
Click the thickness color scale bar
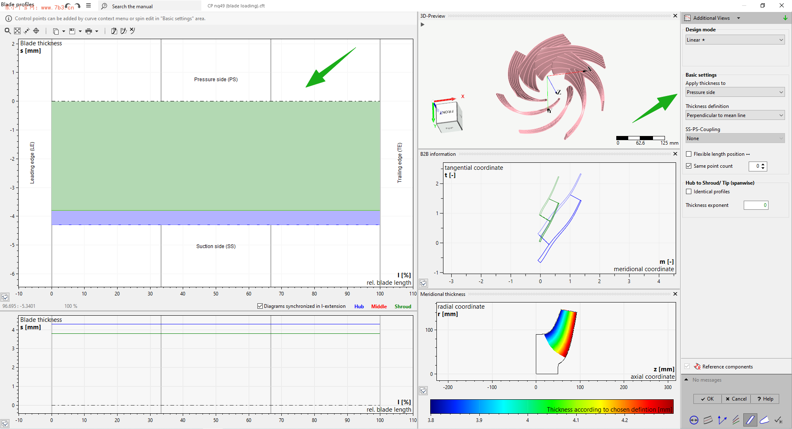pos(552,406)
